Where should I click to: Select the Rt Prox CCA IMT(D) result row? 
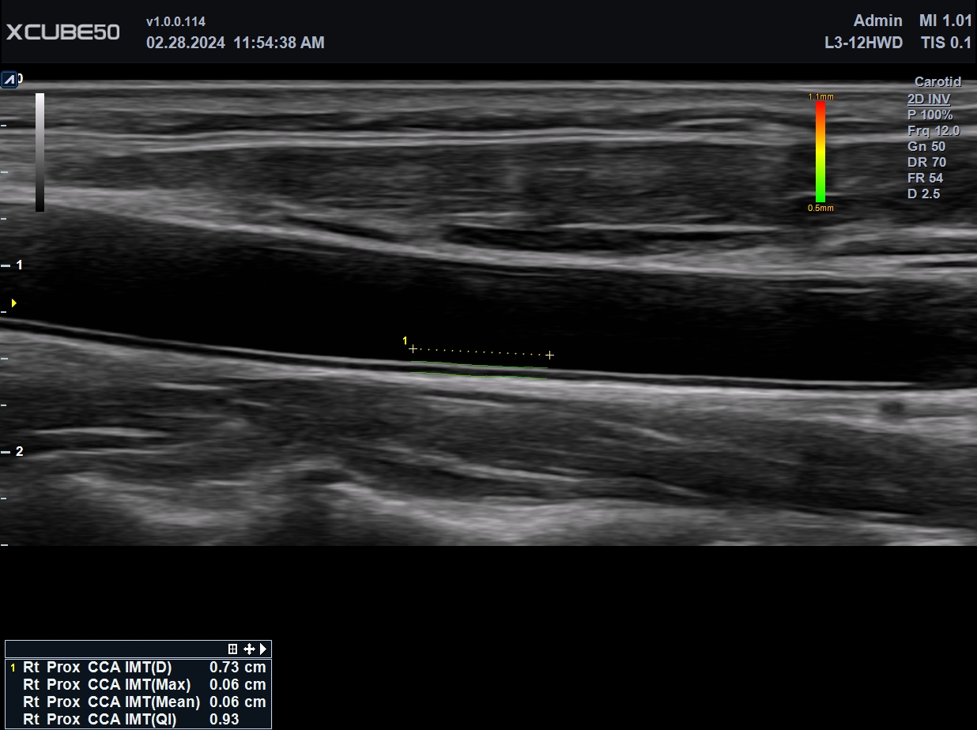point(138,667)
